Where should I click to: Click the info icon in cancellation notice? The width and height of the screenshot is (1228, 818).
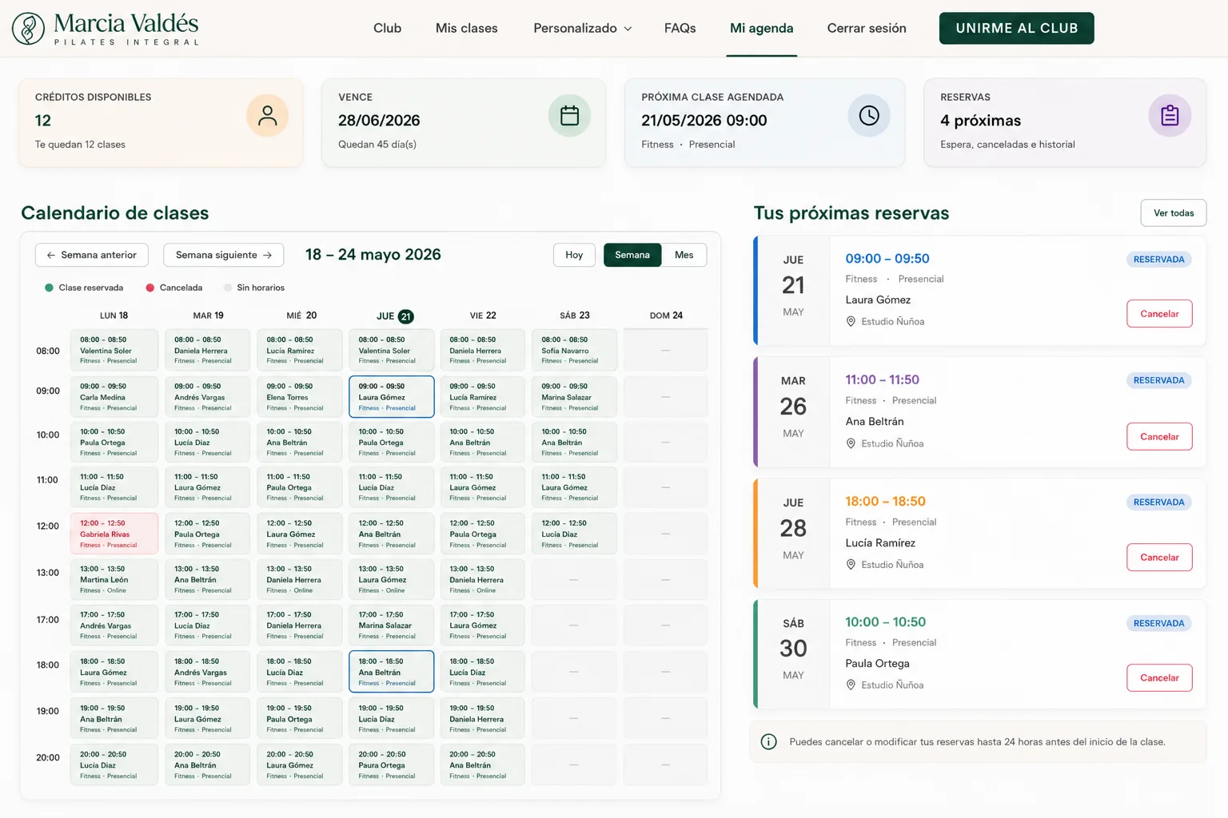pos(768,742)
